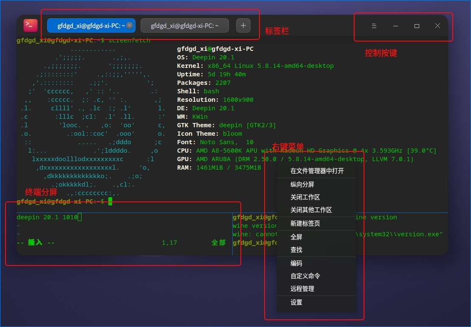Click 'Resolution: 1600x900' line
The image size is (471, 327).
click(215, 100)
